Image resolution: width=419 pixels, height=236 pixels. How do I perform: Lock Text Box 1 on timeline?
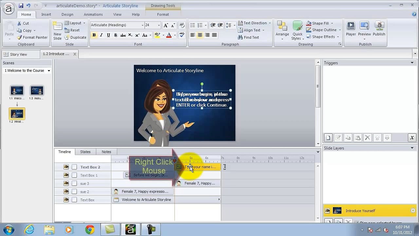click(74, 175)
